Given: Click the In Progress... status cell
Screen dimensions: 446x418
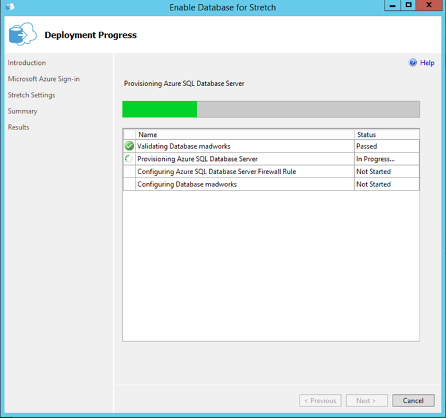Looking at the screenshot, I should coord(386,159).
